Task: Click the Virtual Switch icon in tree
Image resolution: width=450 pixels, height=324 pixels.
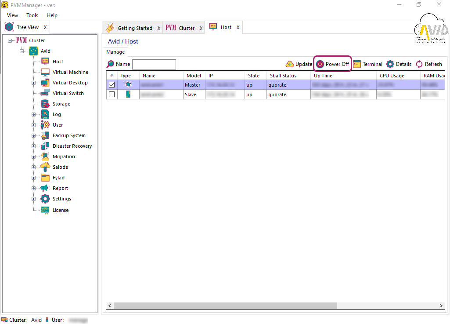Action: tap(45, 93)
